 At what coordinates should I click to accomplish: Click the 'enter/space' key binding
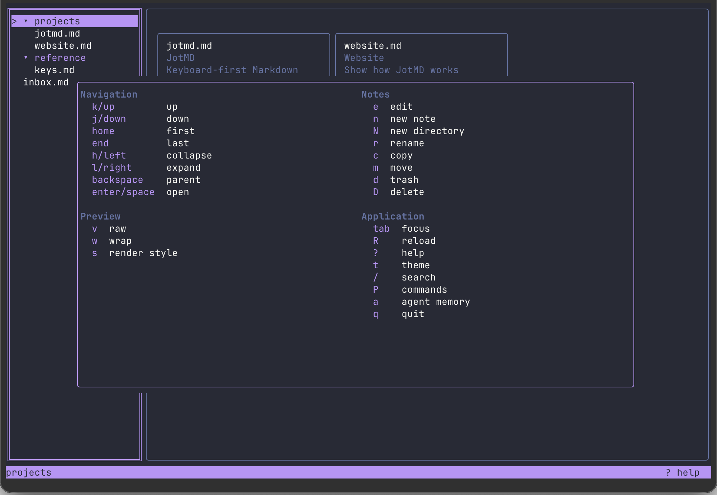point(123,192)
